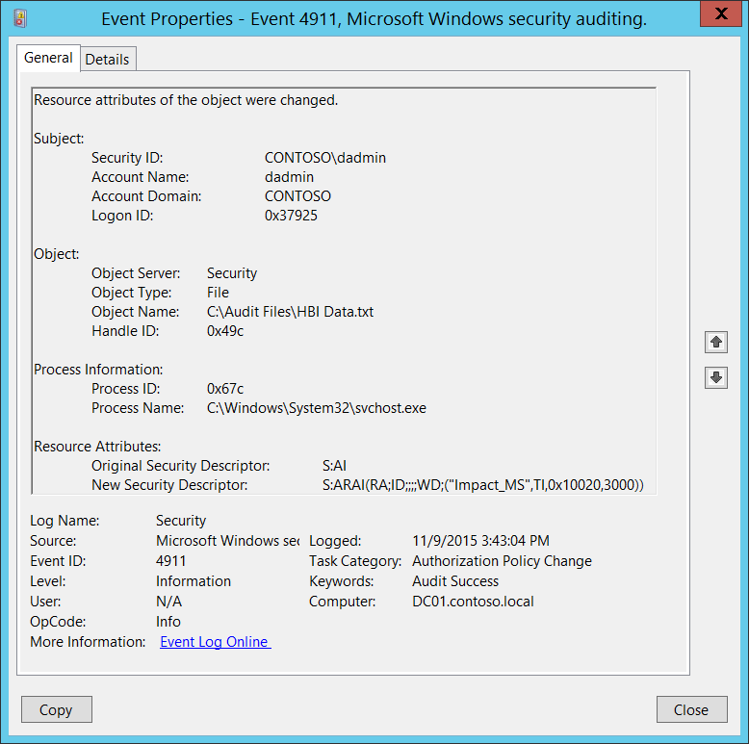Click the Security ID value CONTOSO\dadmin
This screenshot has height=744, width=749.
324,158
